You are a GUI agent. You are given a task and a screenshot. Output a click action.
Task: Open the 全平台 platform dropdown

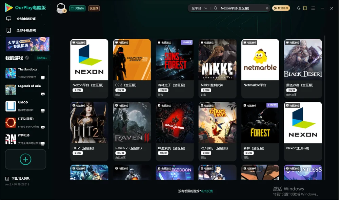(x=199, y=8)
